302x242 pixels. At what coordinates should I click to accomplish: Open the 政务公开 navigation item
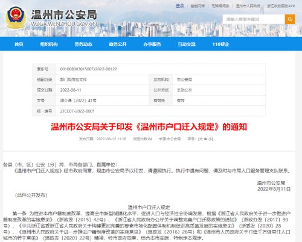point(118,44)
